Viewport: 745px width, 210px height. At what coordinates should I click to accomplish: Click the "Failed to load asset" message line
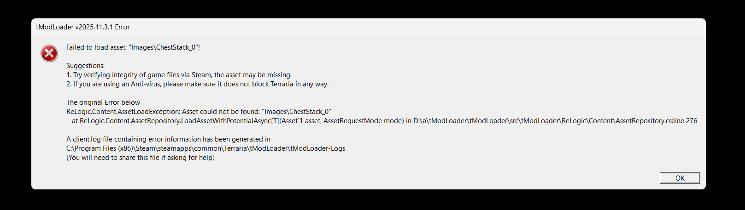tap(133, 47)
